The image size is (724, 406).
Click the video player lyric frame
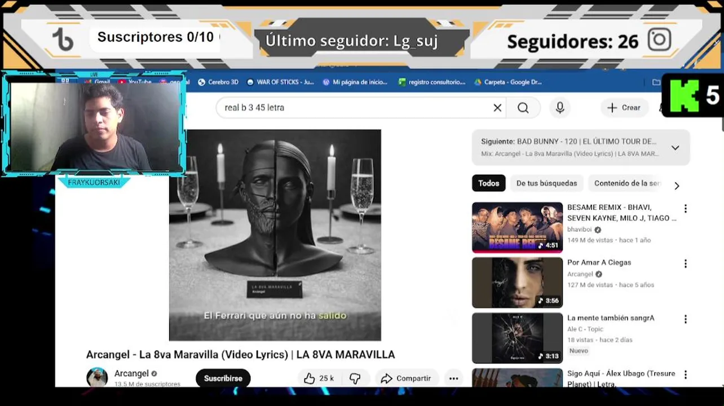pos(275,235)
